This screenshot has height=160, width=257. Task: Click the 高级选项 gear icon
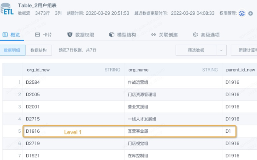tap(195, 35)
